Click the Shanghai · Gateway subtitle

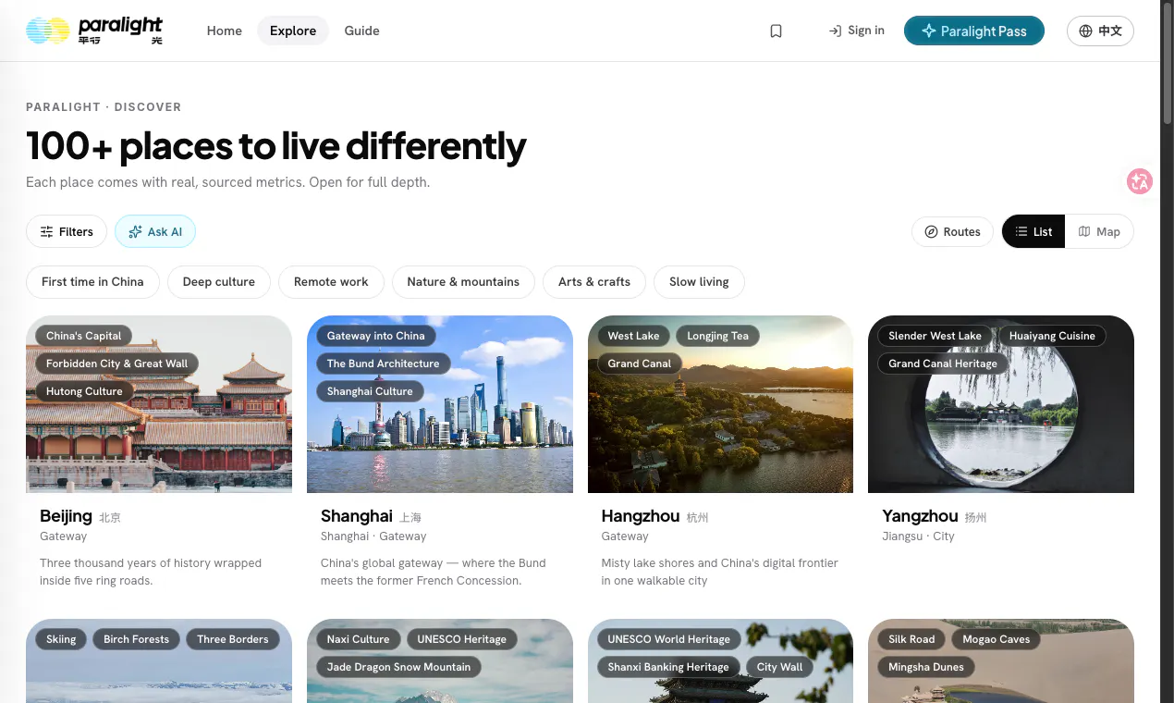pyautogui.click(x=373, y=536)
